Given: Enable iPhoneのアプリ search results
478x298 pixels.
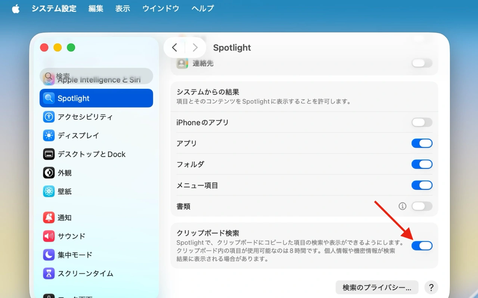Looking at the screenshot, I should click(422, 122).
